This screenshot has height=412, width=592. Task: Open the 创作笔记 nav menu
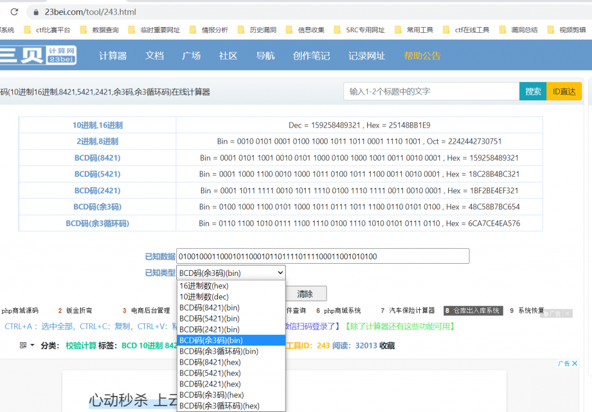(311, 56)
